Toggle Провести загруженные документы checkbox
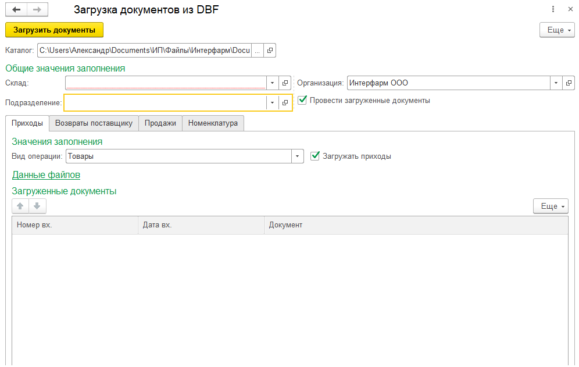Screen dimensions: 579x367 [302, 100]
